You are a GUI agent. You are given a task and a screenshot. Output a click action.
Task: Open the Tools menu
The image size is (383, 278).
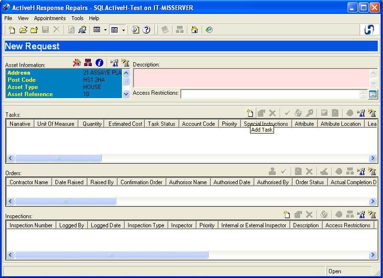coord(77,18)
